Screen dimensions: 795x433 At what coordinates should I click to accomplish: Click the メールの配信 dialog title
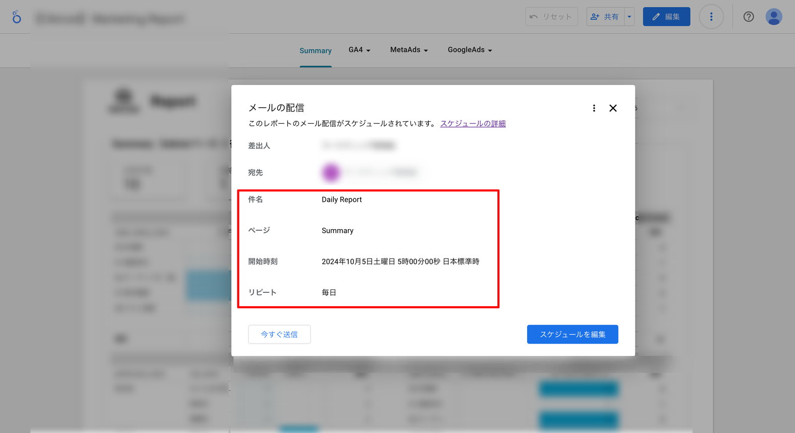276,108
